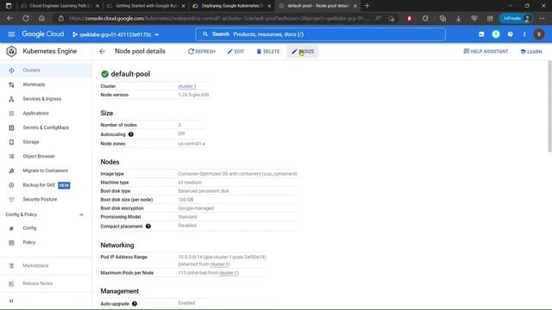The image size is (552, 310).
Task: Click the Kubernetes Engine product icon
Action: pyautogui.click(x=11, y=52)
